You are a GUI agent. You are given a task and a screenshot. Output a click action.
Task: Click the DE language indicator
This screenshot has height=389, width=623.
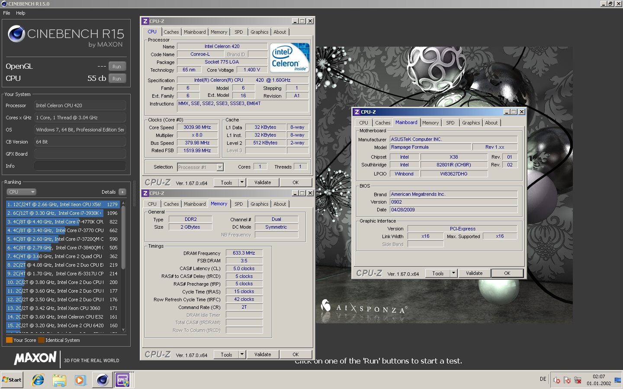543,379
